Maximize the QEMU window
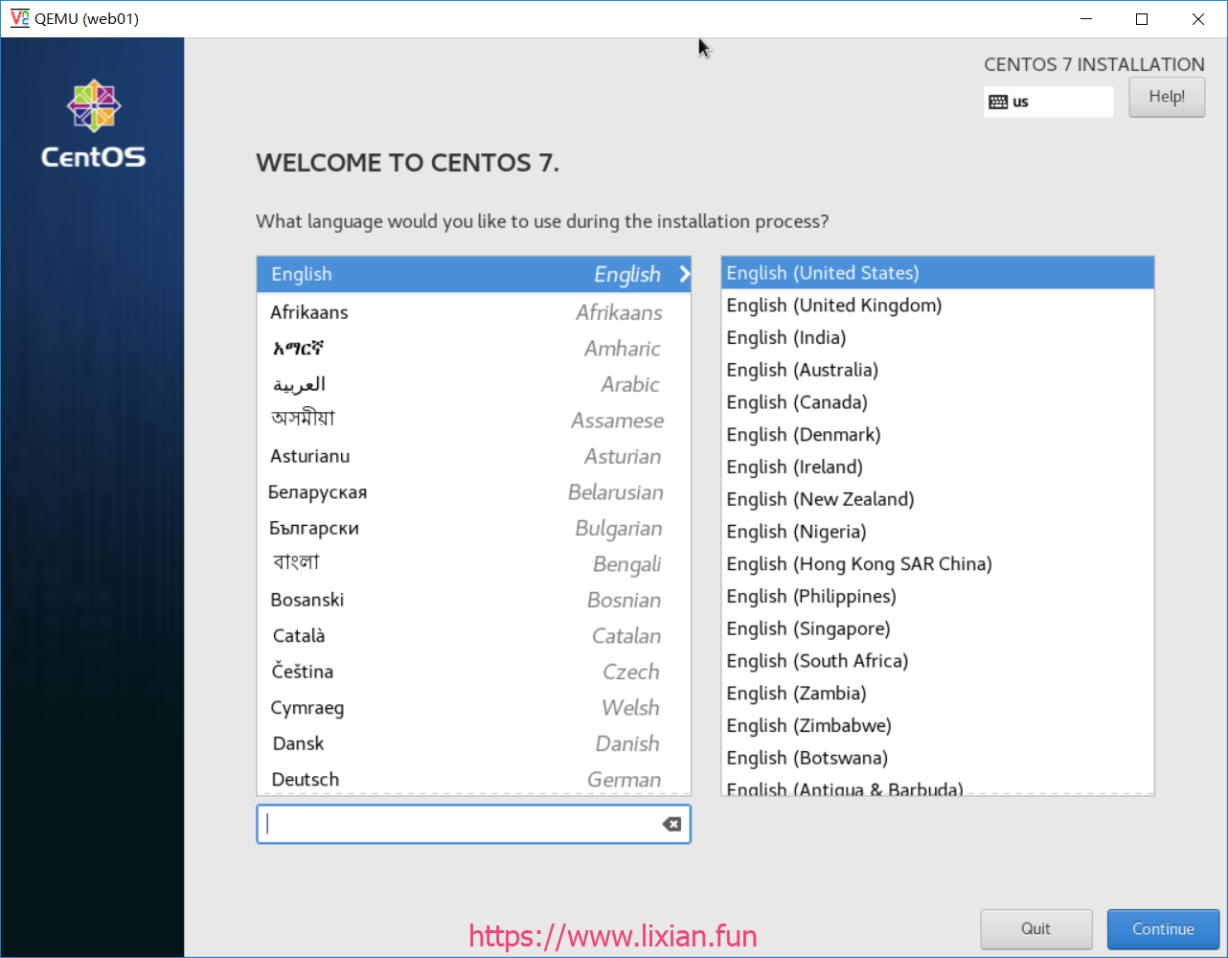Screen dimensions: 1228x958 pos(1142,18)
